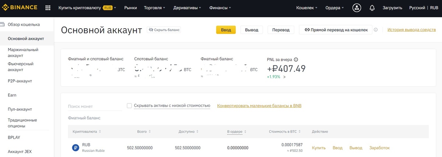Enable Скрывать активы с низкой стоимостью checkbox
Screen dimensions: 442x157
pos(129,106)
